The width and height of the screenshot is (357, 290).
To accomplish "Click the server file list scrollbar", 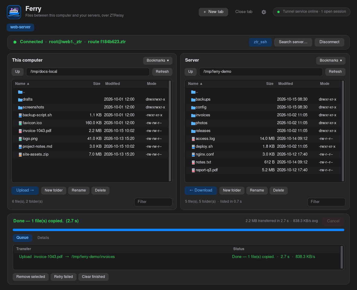I will [343, 131].
